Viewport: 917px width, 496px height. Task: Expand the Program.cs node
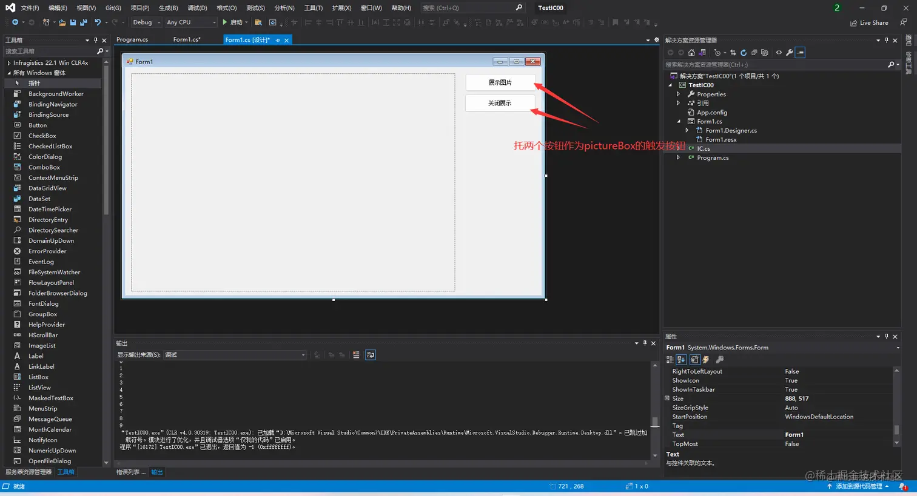tap(678, 157)
